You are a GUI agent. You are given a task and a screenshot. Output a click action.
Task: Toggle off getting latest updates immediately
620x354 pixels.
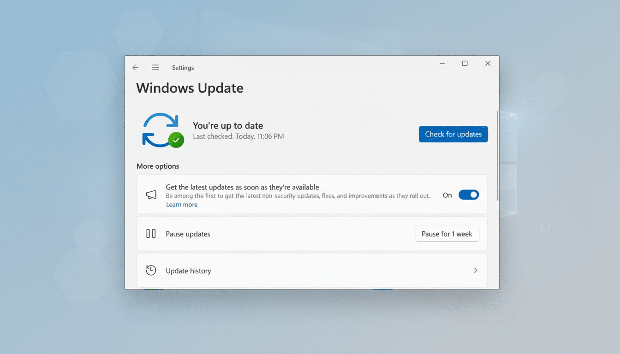pos(469,195)
